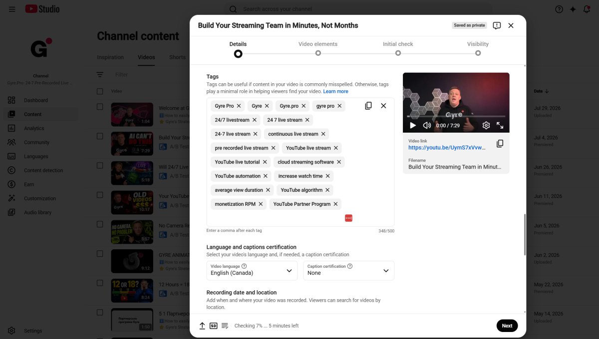Remove the "YouTube Partner Program" tag

336,204
